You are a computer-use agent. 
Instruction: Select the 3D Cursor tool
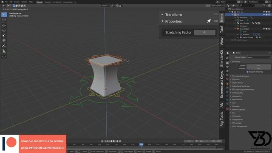pyautogui.click(x=4, y=20)
